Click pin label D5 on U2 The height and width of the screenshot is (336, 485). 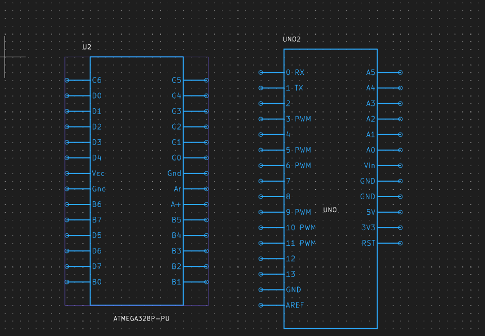point(97,235)
